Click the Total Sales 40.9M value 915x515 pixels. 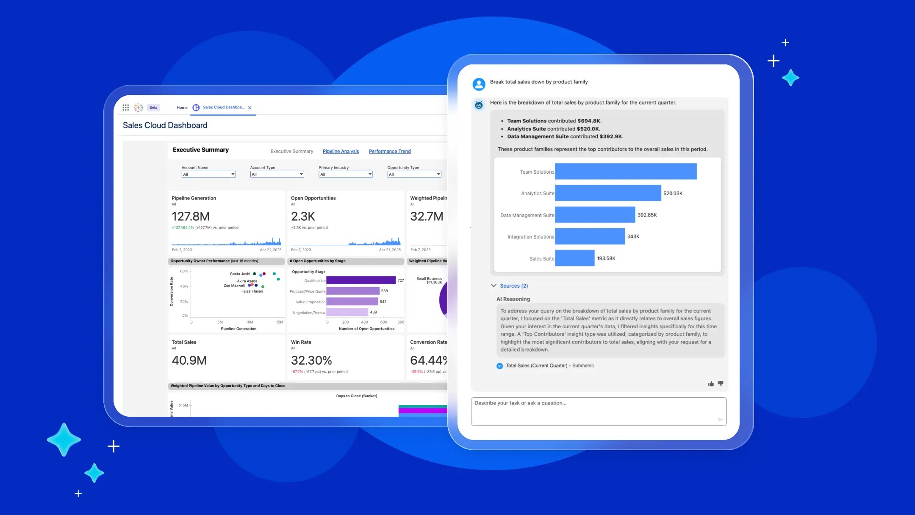click(189, 360)
